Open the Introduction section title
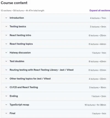Screen dimensions: 110x118 (x=17, y=18)
